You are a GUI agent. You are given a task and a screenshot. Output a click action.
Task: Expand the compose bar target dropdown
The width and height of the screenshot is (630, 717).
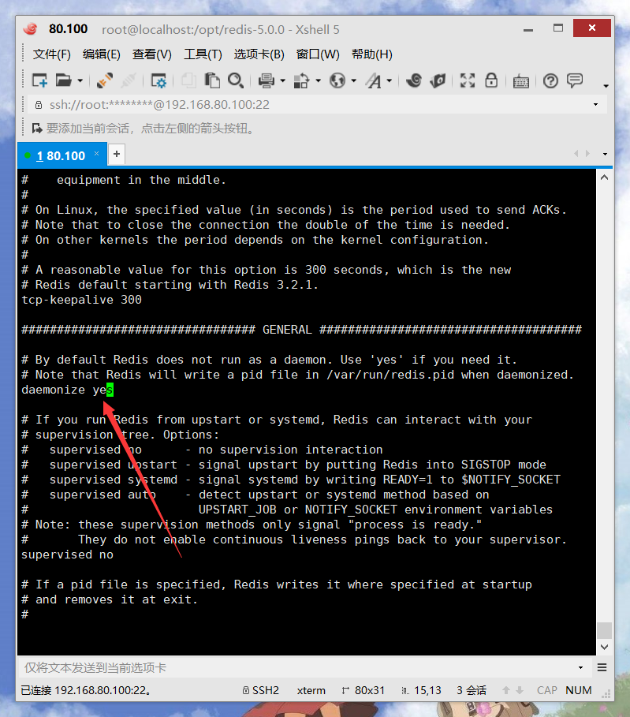coord(580,667)
